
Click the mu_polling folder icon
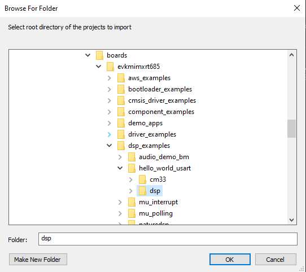click(132, 213)
